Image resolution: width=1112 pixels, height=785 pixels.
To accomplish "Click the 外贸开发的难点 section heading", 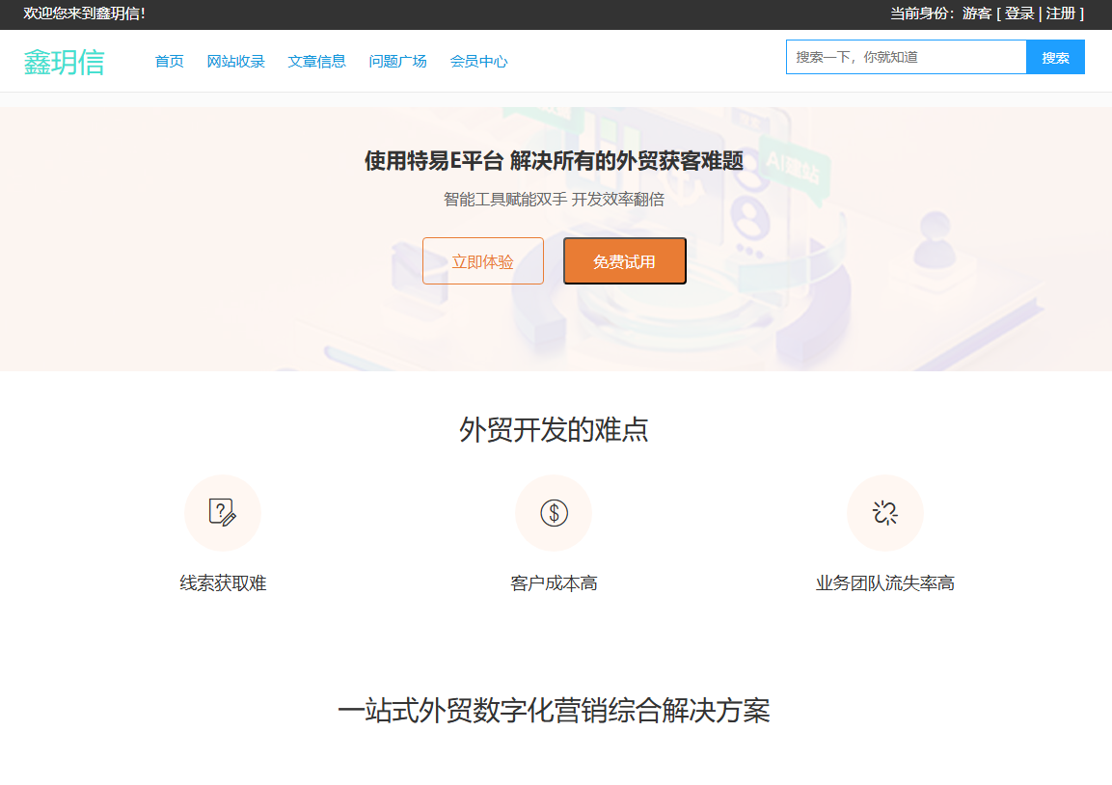I will coord(554,429).
